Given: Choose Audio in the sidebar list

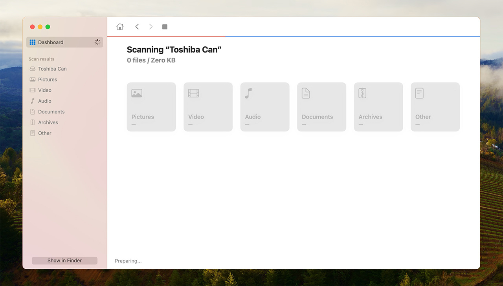Looking at the screenshot, I should [45, 101].
